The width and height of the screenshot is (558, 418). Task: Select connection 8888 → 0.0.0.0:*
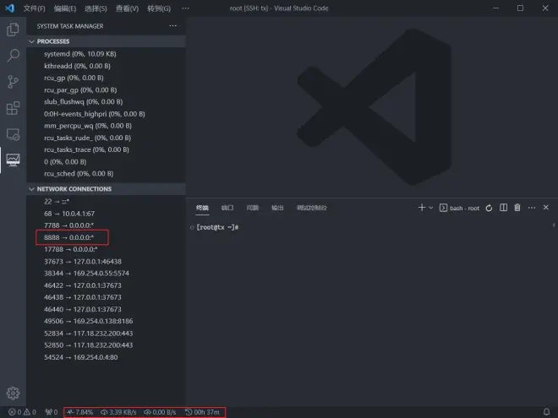click(x=106, y=237)
